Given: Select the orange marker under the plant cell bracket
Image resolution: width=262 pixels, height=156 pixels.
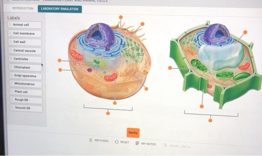Looking at the screenshot, I should (x=210, y=120).
